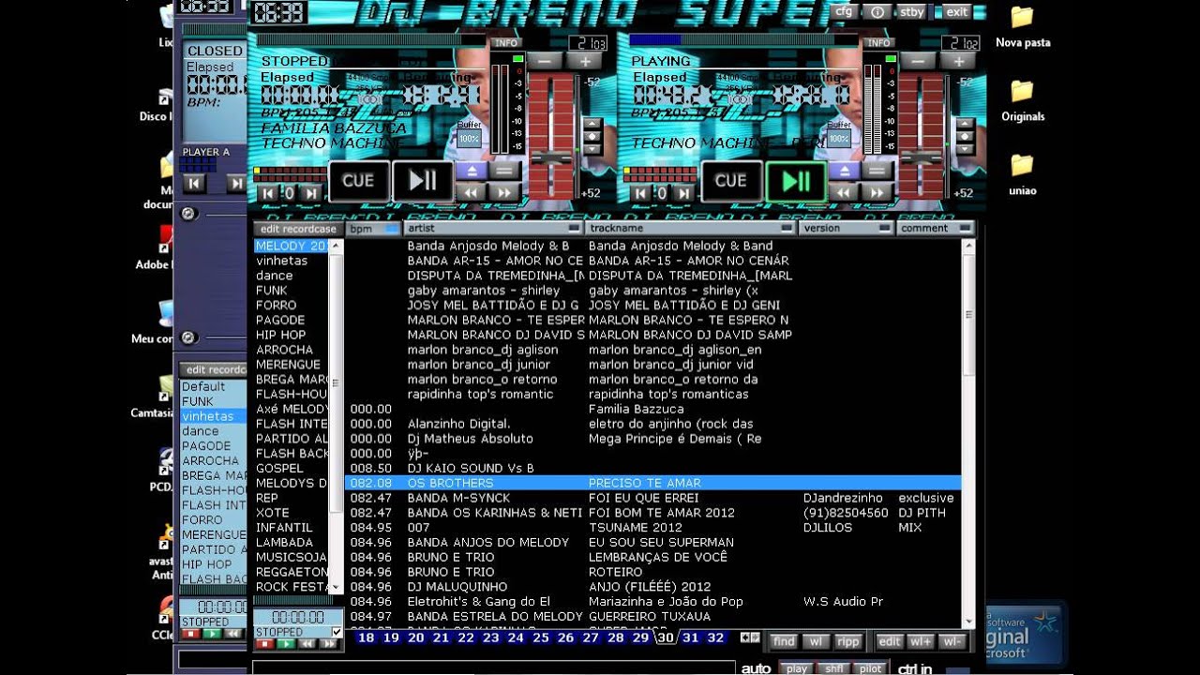Image resolution: width=1200 pixels, height=675 pixels.
Task: Switch to page 25 tab
Action: click(x=541, y=637)
